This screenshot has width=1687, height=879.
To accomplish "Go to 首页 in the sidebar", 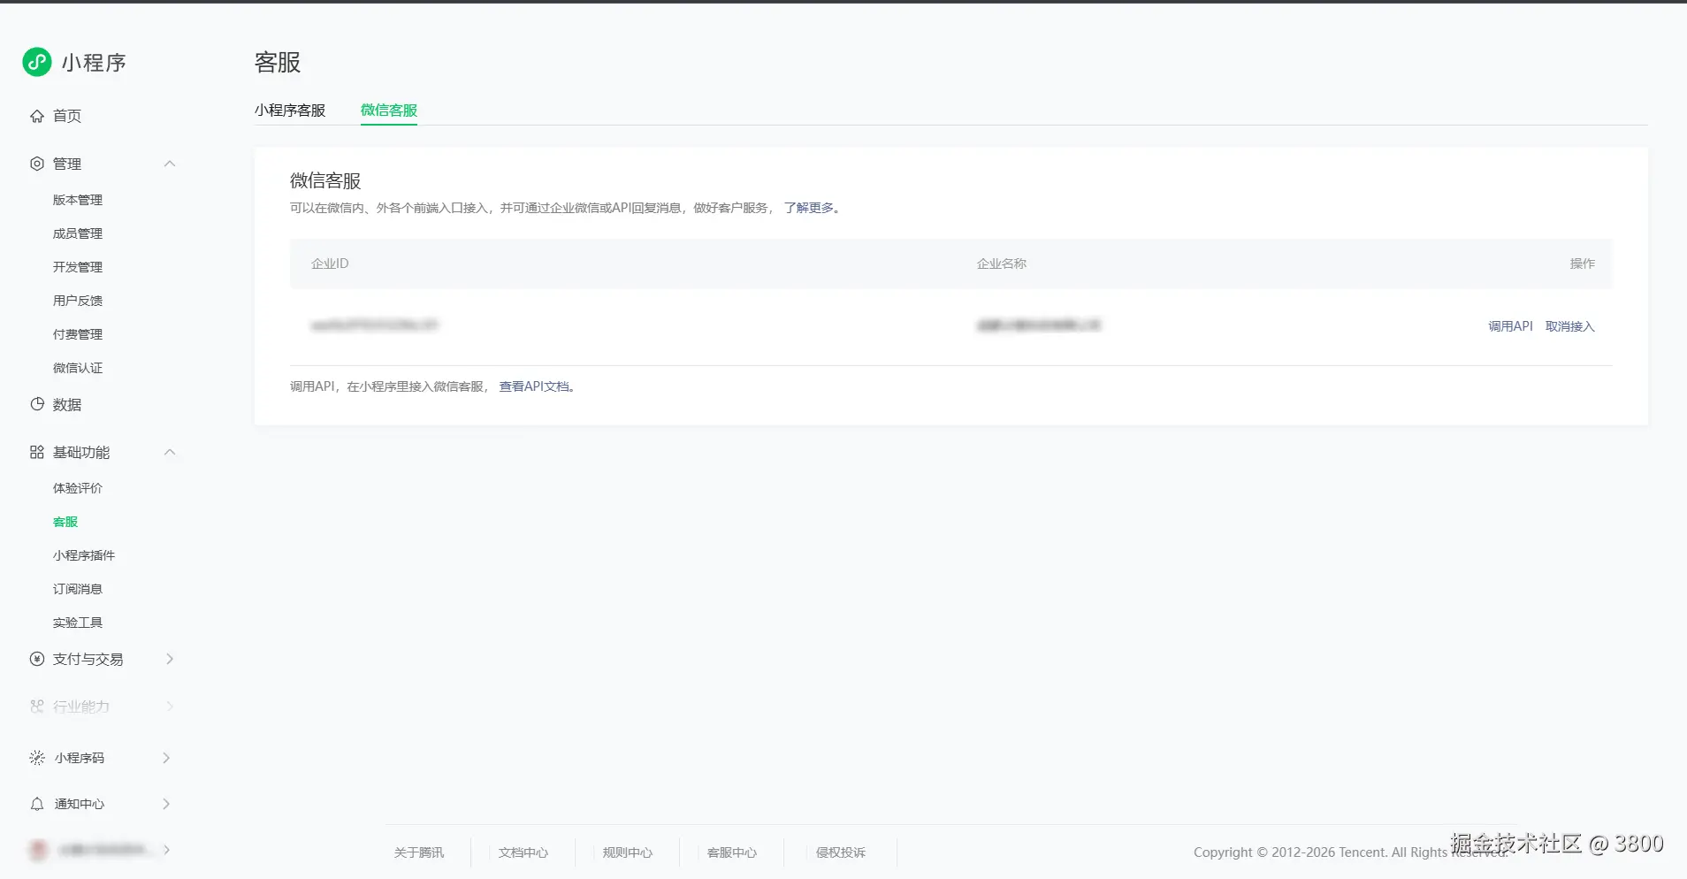I will pos(67,116).
